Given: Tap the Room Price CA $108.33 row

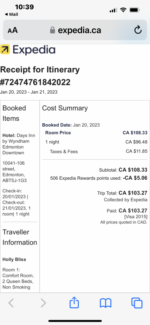Looking at the screenshot, I should pyautogui.click(x=96, y=133).
